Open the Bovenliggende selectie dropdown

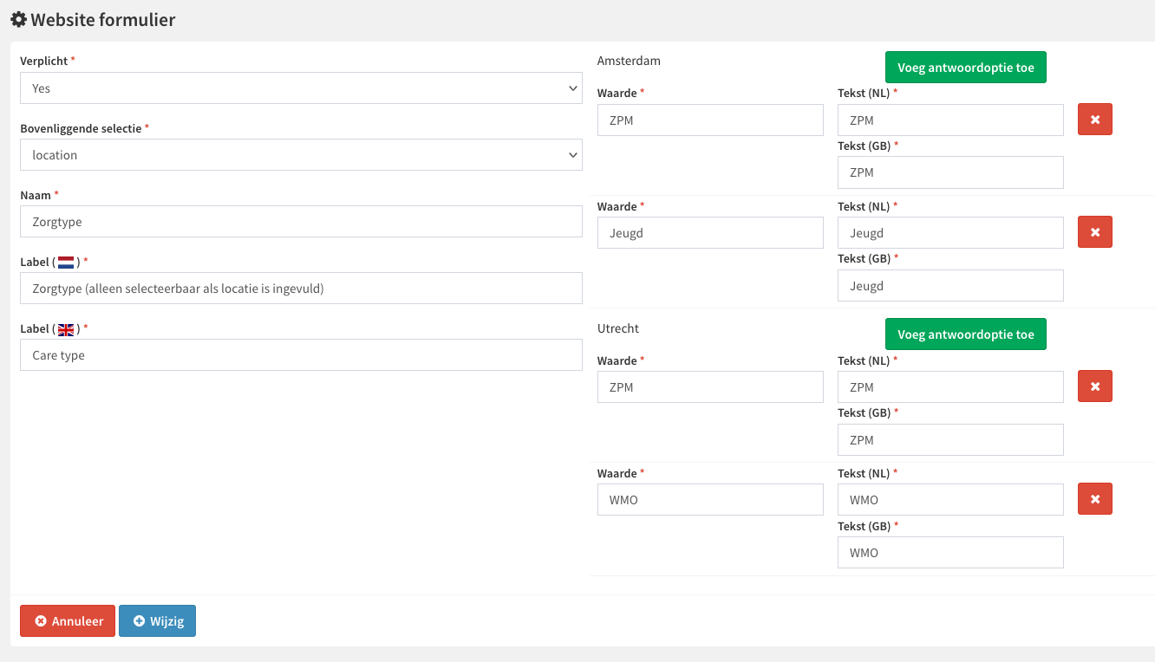pos(301,155)
